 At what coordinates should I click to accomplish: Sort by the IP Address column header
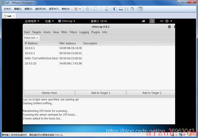click(41, 44)
